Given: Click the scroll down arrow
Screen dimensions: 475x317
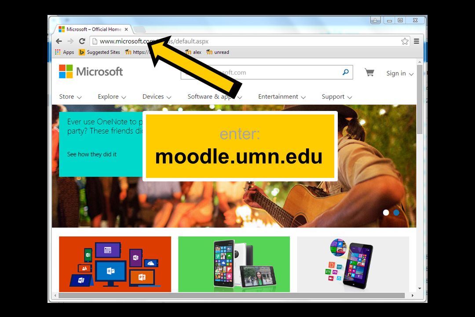Looking at the screenshot, I should click(420, 288).
